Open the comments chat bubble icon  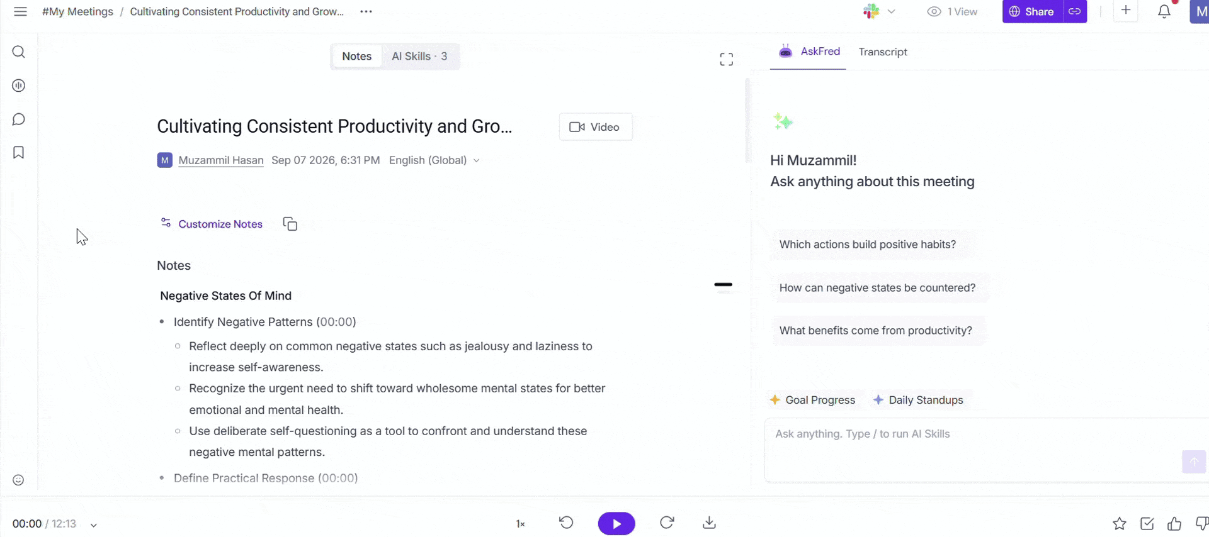(x=19, y=119)
